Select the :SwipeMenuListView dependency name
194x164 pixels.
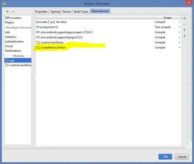coord(53,47)
